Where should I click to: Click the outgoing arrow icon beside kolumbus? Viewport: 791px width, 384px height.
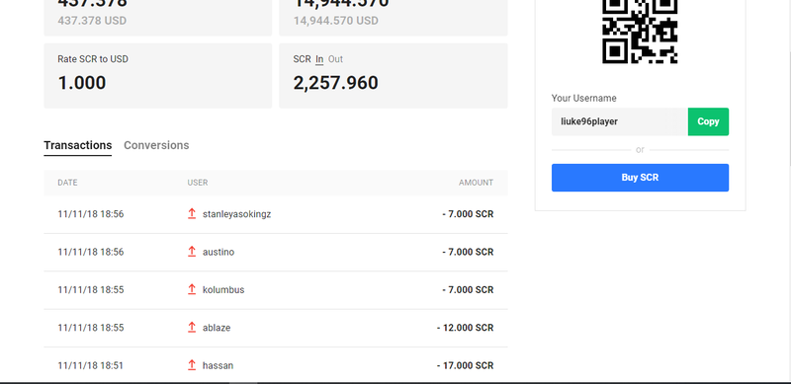pos(192,289)
